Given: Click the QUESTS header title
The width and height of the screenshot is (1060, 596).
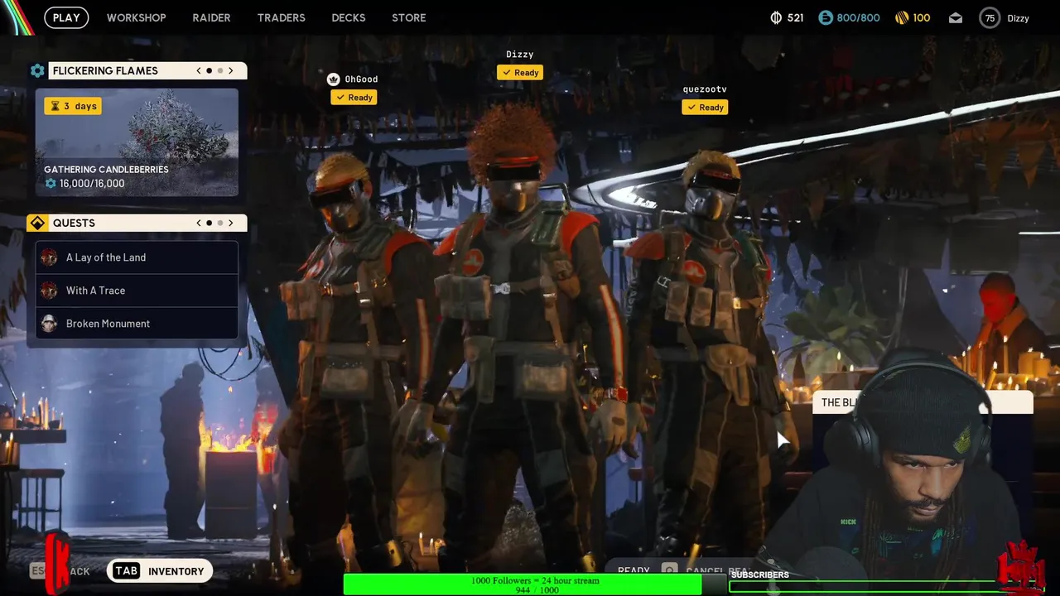Looking at the screenshot, I should click(x=74, y=223).
